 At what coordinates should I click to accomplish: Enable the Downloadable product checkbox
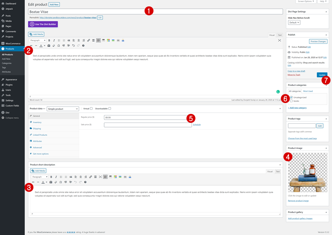coord(110,109)
